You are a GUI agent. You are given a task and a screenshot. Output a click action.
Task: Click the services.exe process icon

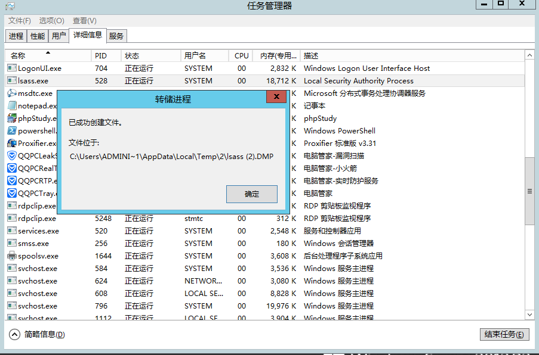12,231
